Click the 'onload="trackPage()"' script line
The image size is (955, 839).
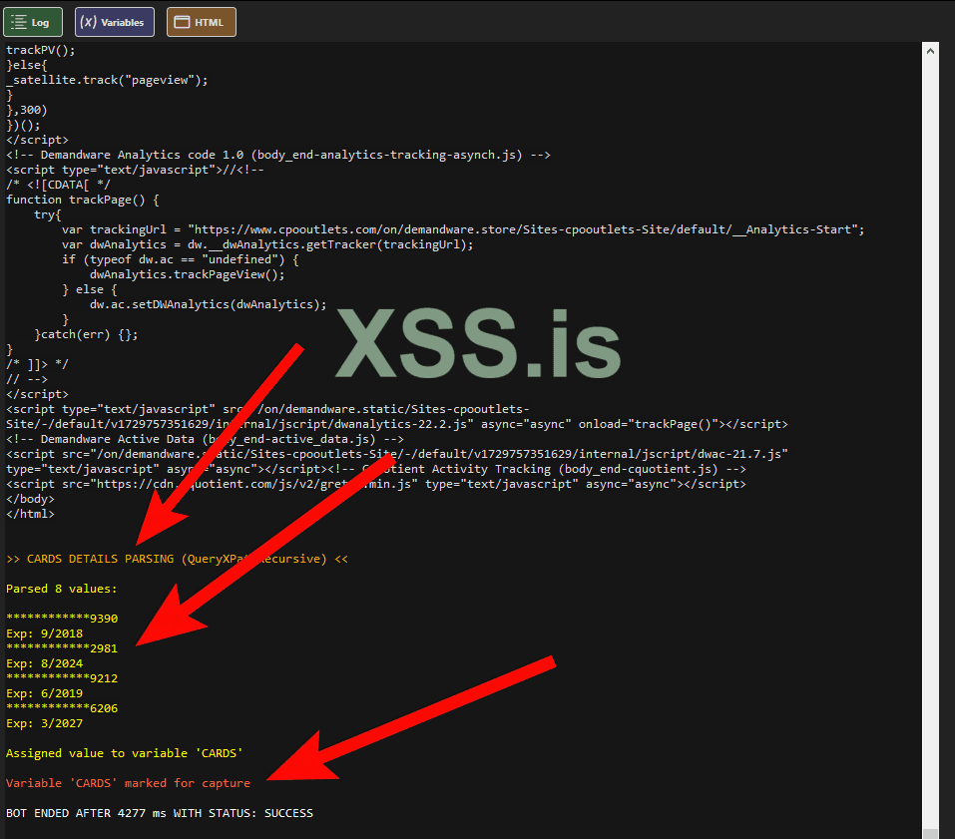pyautogui.click(x=396, y=424)
